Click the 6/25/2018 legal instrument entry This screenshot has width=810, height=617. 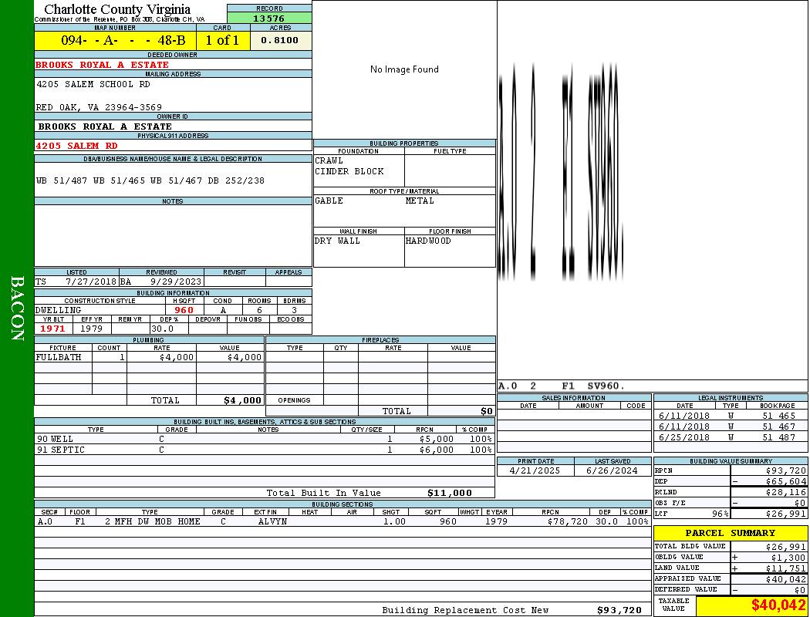[x=730, y=437]
